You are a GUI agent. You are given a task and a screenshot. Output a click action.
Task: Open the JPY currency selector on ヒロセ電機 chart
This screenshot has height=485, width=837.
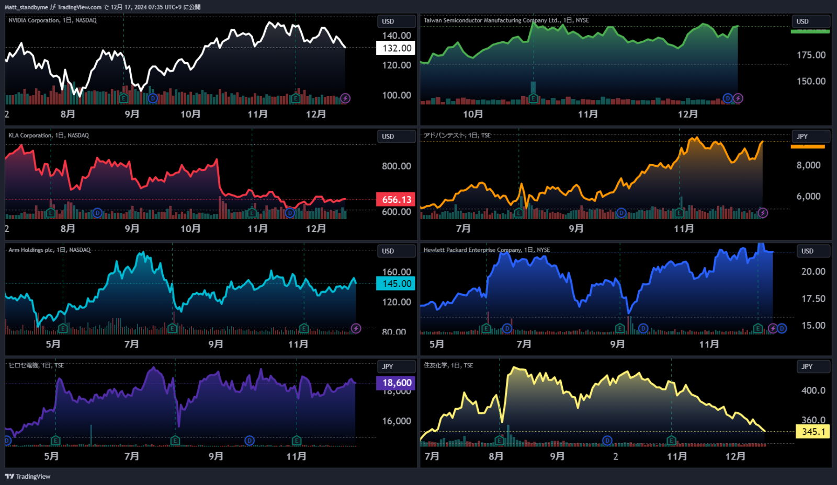[396, 366]
